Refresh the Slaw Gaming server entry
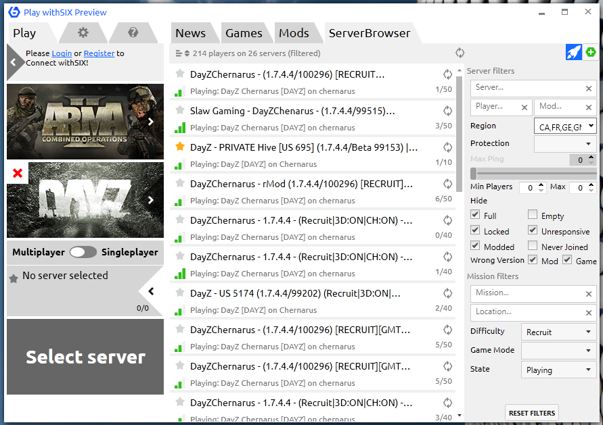Viewport: 603px width, 425px height. coord(447,111)
